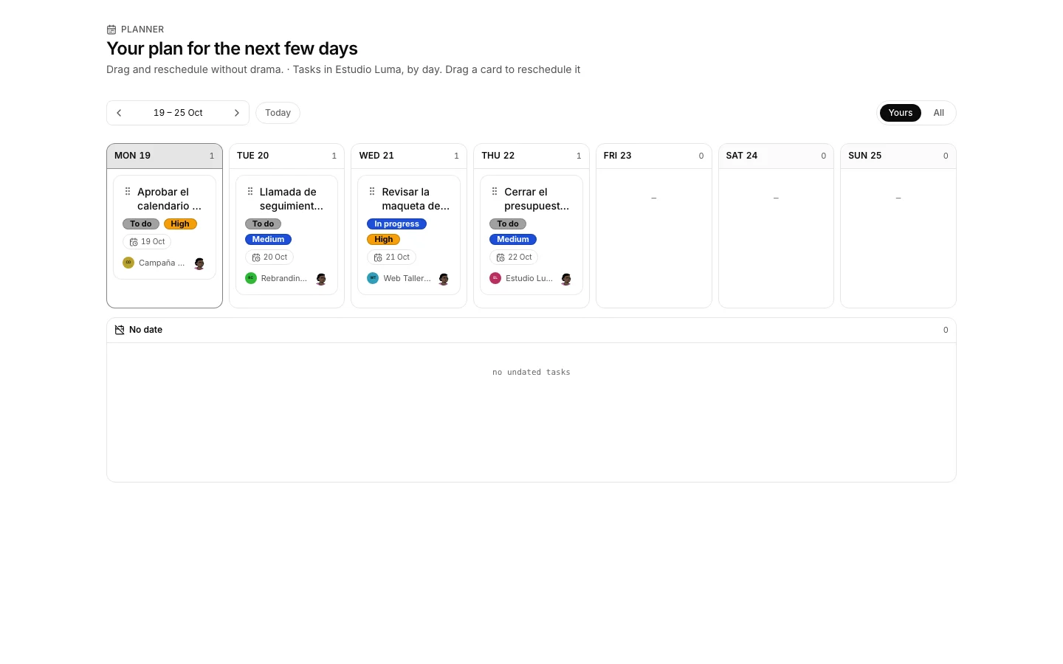Click the Web Taller project icon
The image size is (1063, 664).
point(373,278)
